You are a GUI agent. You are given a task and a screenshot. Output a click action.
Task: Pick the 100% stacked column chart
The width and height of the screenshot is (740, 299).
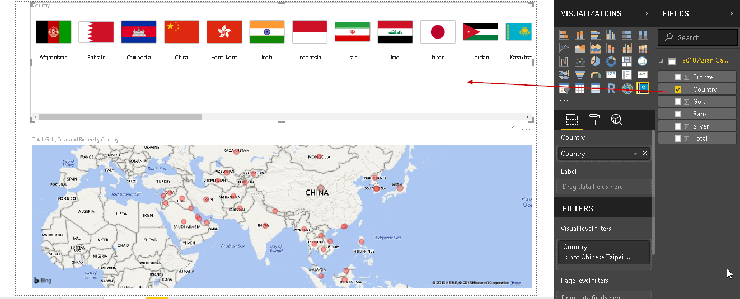(643, 35)
